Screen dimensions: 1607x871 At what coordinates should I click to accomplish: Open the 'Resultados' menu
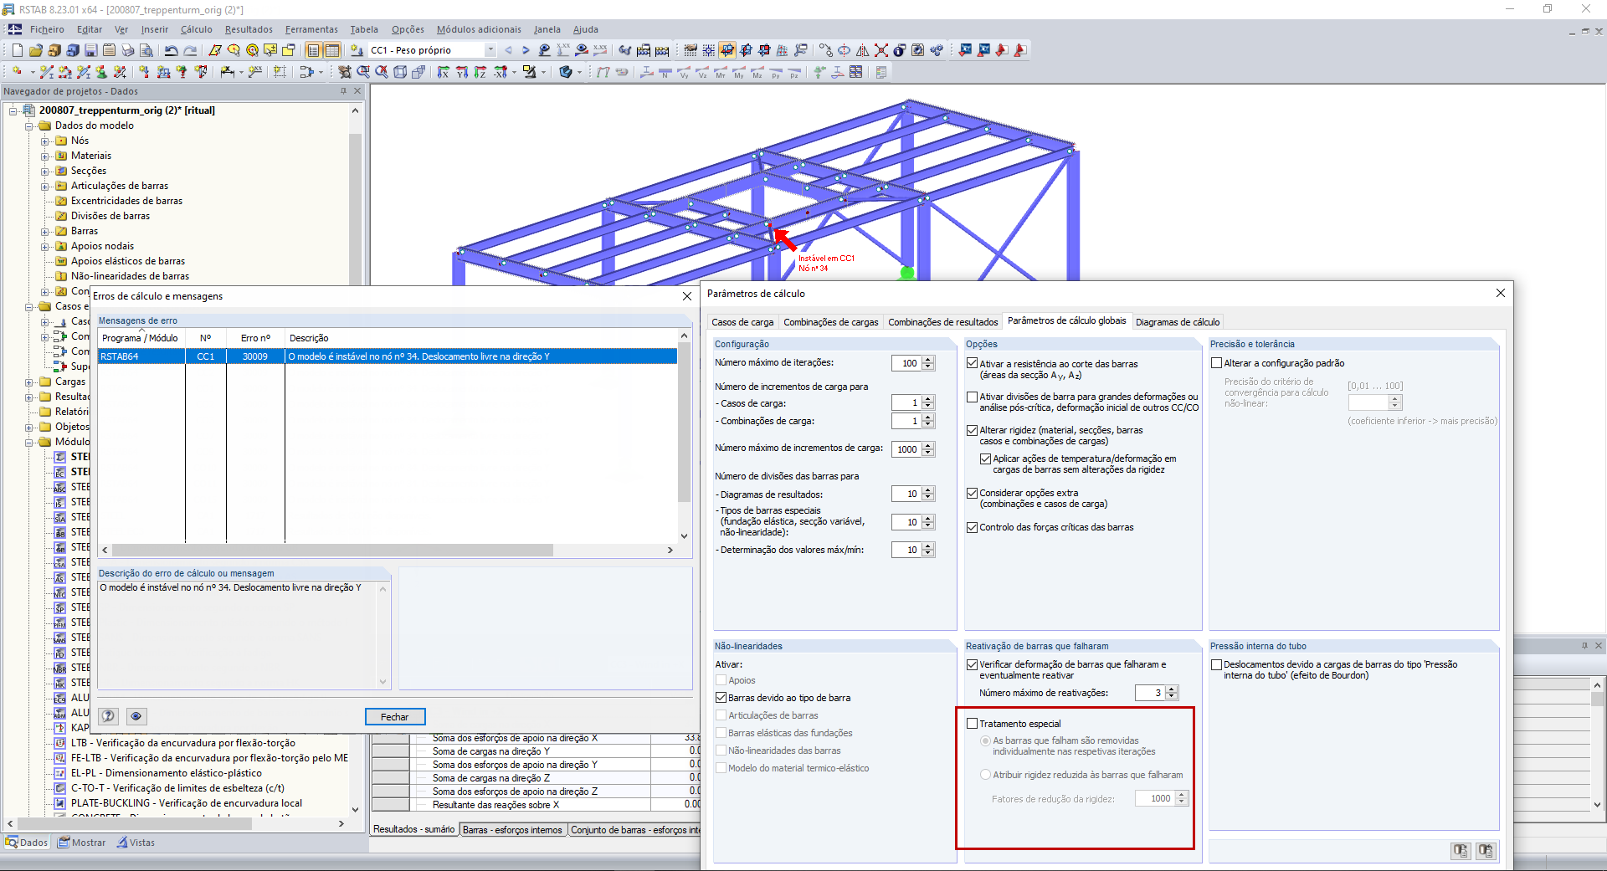click(249, 29)
